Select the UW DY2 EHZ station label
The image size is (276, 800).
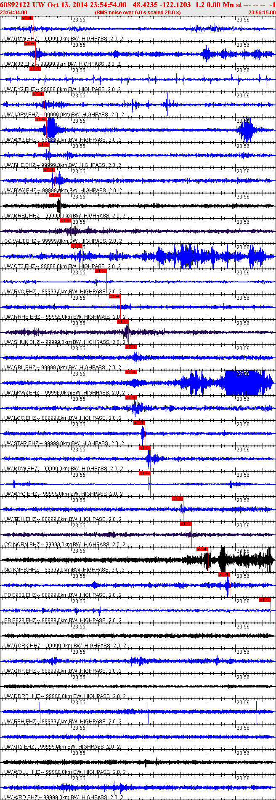coord(20,89)
